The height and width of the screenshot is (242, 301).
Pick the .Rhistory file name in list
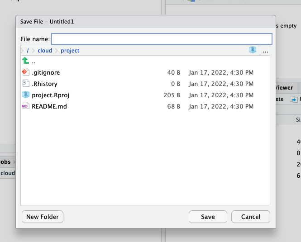(x=44, y=84)
